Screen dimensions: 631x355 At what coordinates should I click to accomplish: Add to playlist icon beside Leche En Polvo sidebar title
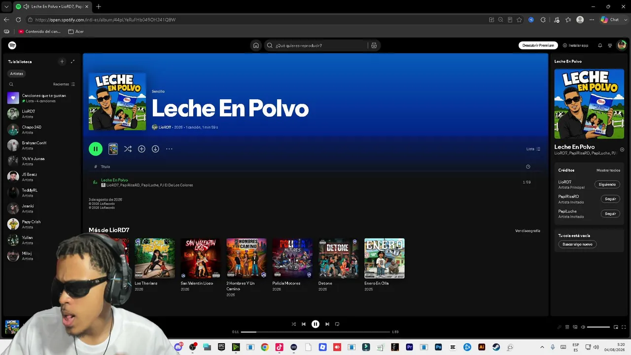[x=622, y=149]
